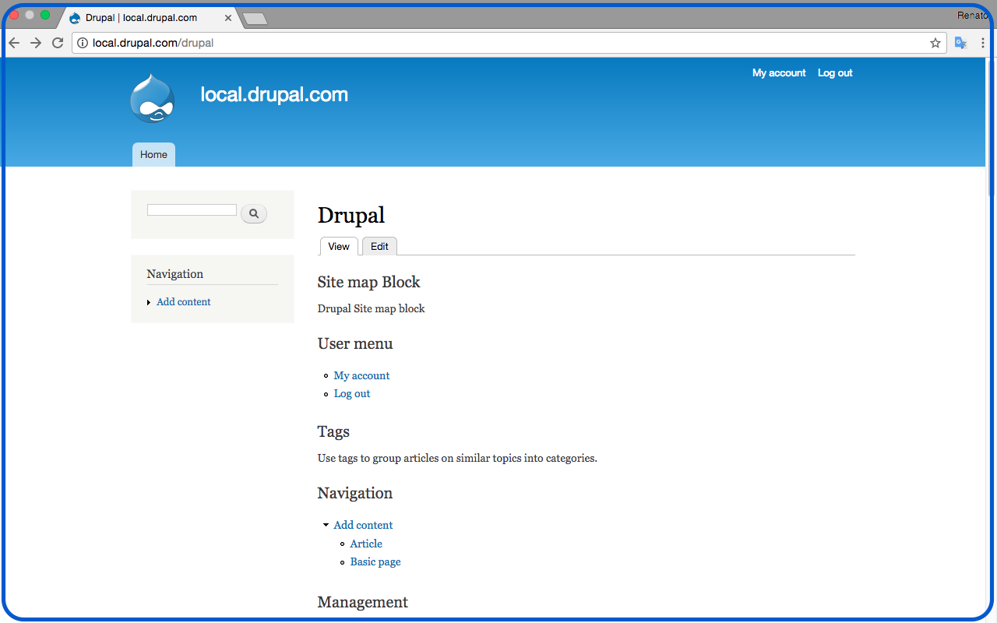Click the browser forward arrow
997x623 pixels.
(36, 43)
